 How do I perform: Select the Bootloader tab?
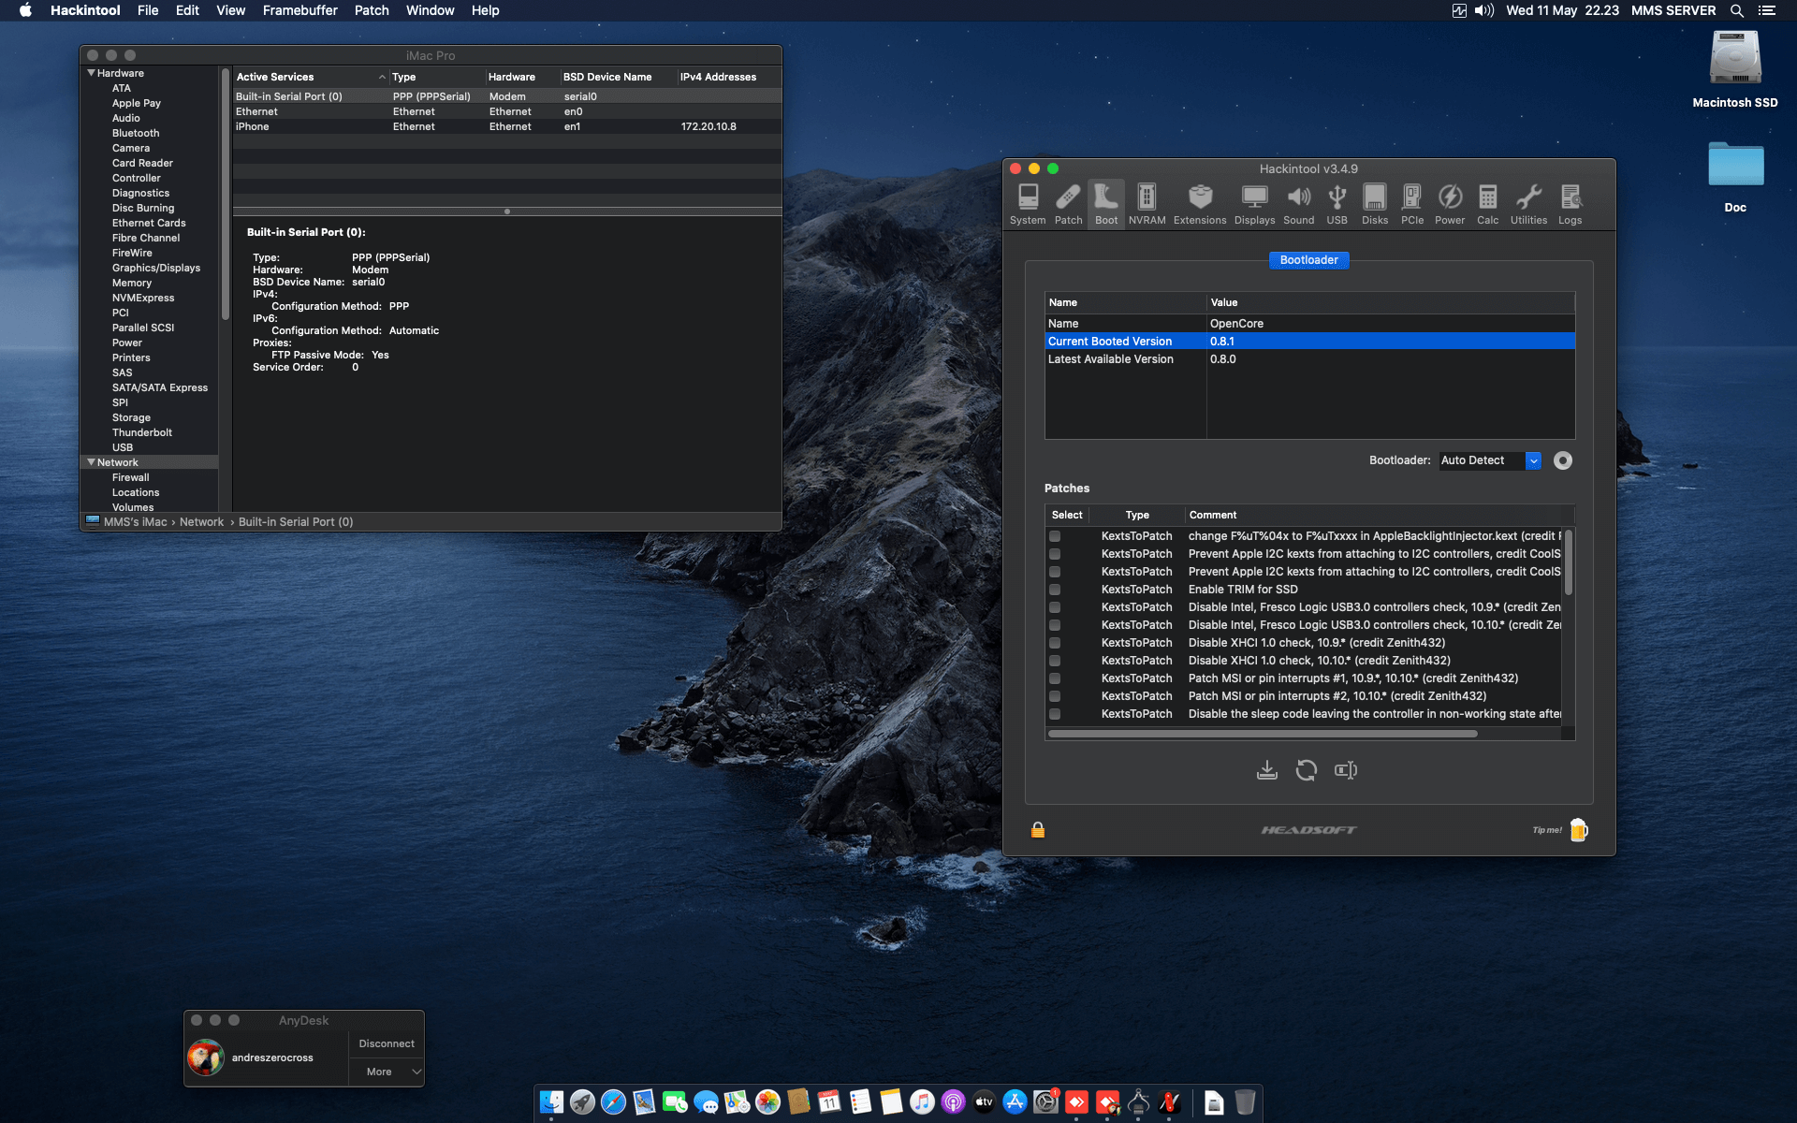tap(1308, 260)
